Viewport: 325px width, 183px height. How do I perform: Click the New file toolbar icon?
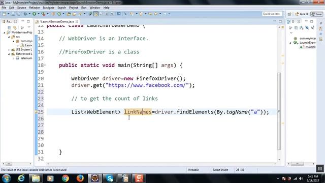click(x=4, y=14)
